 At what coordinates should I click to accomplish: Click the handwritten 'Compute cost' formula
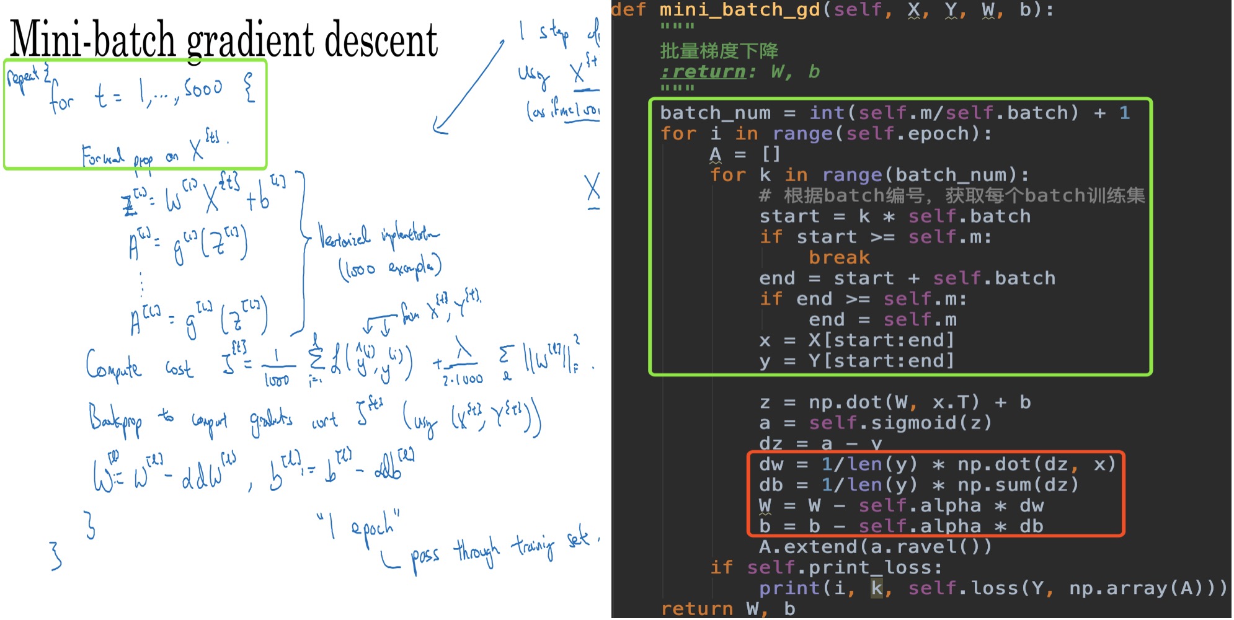pyautogui.click(x=340, y=361)
